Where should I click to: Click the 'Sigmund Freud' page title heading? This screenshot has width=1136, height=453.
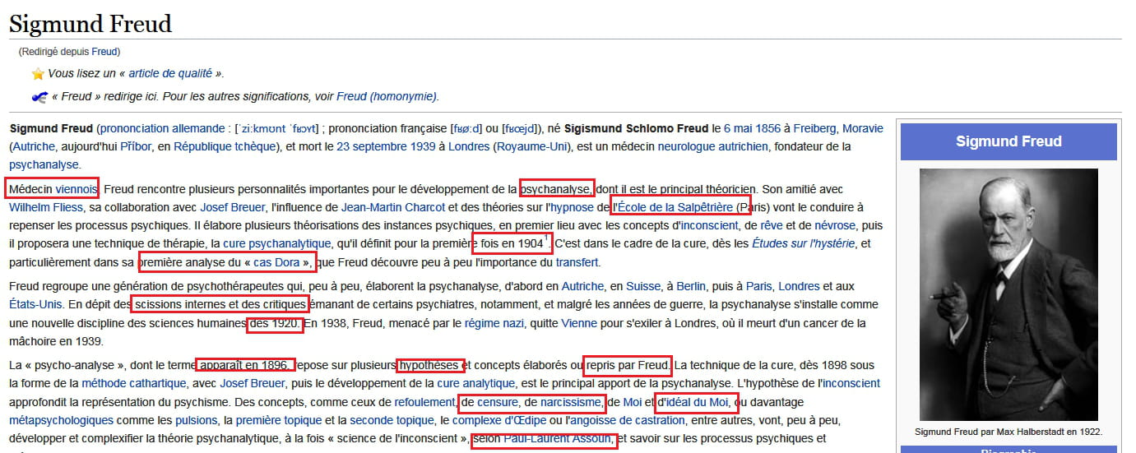pos(90,23)
